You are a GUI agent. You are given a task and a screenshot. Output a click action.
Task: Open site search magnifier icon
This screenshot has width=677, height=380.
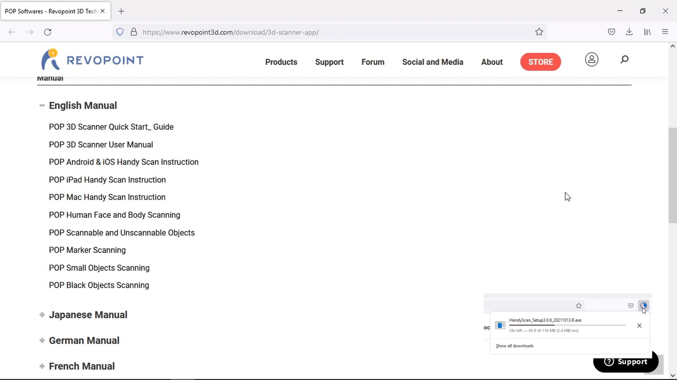click(x=624, y=59)
